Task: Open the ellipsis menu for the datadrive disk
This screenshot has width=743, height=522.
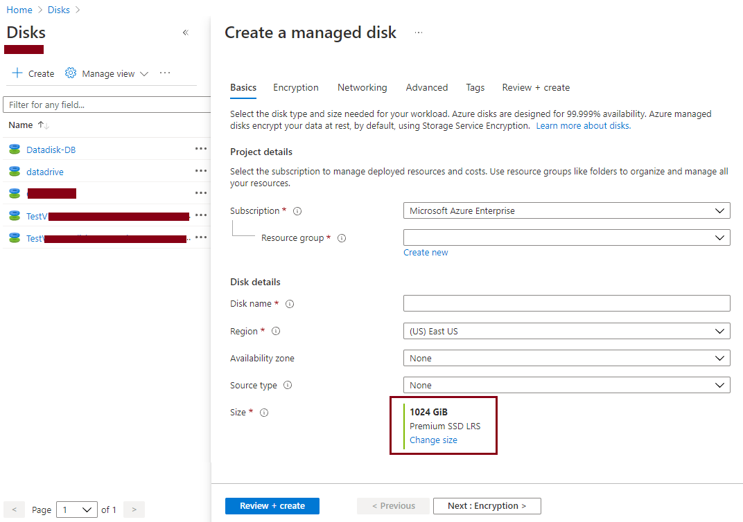Action: (x=200, y=171)
